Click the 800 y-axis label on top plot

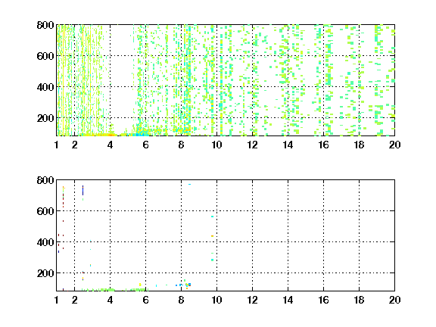(45, 25)
